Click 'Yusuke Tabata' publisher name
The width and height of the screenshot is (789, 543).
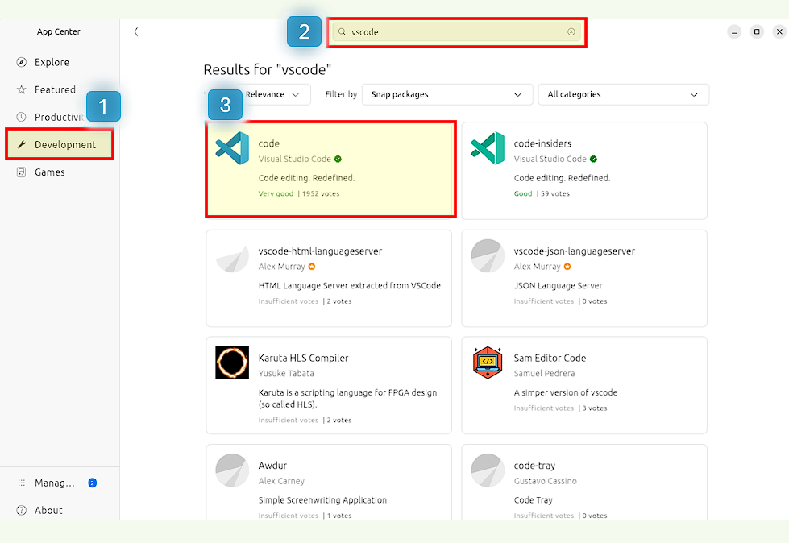[286, 374]
